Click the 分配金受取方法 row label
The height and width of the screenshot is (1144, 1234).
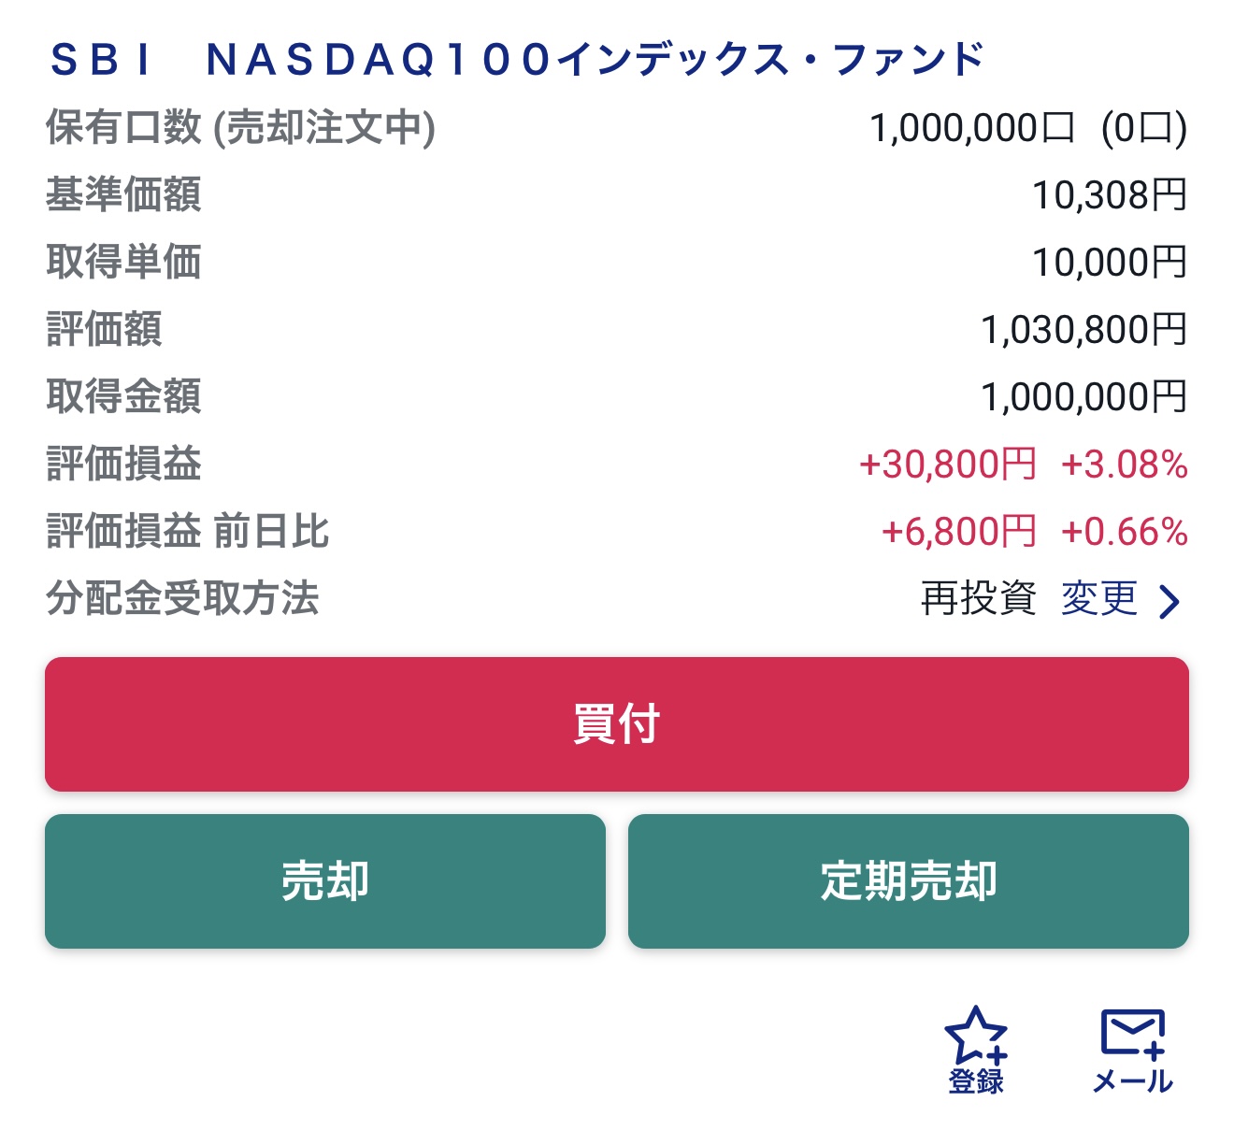point(182,598)
